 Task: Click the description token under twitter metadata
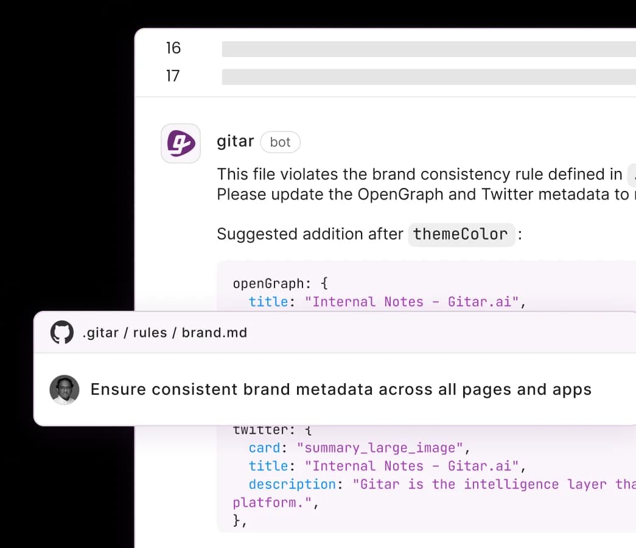coord(292,484)
